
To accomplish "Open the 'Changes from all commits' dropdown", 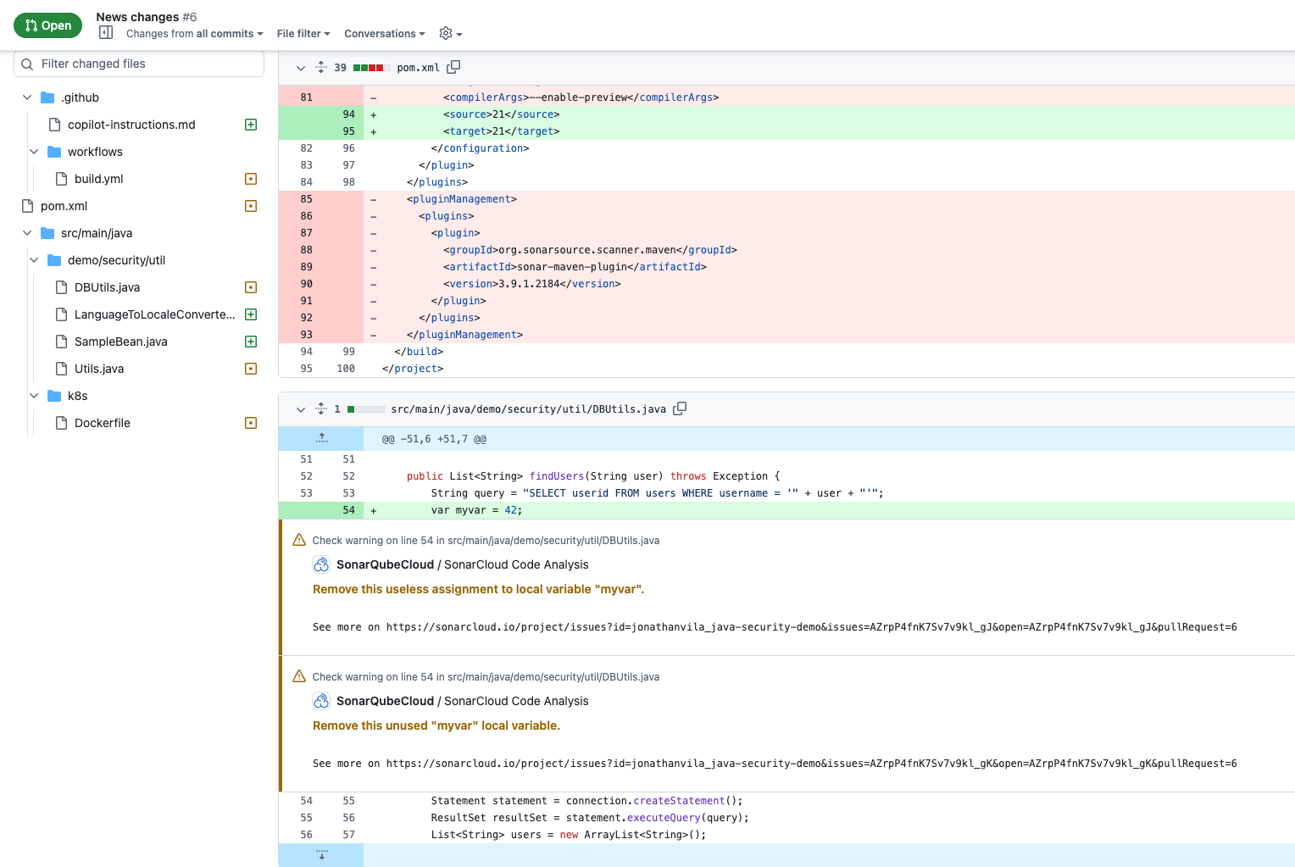I will pos(194,34).
